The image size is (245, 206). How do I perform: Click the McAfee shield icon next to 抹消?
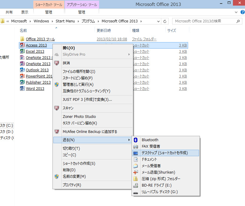(x=57, y=63)
